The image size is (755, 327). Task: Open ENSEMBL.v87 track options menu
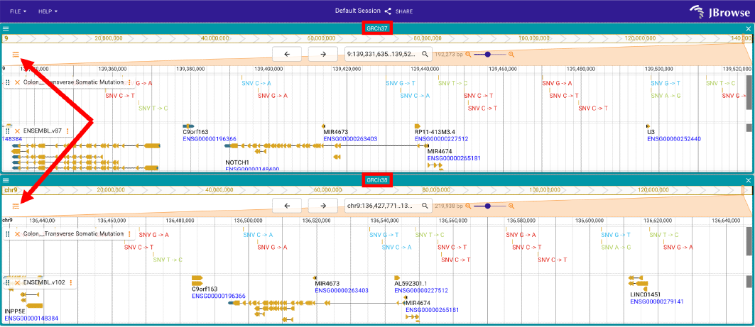tap(67, 131)
